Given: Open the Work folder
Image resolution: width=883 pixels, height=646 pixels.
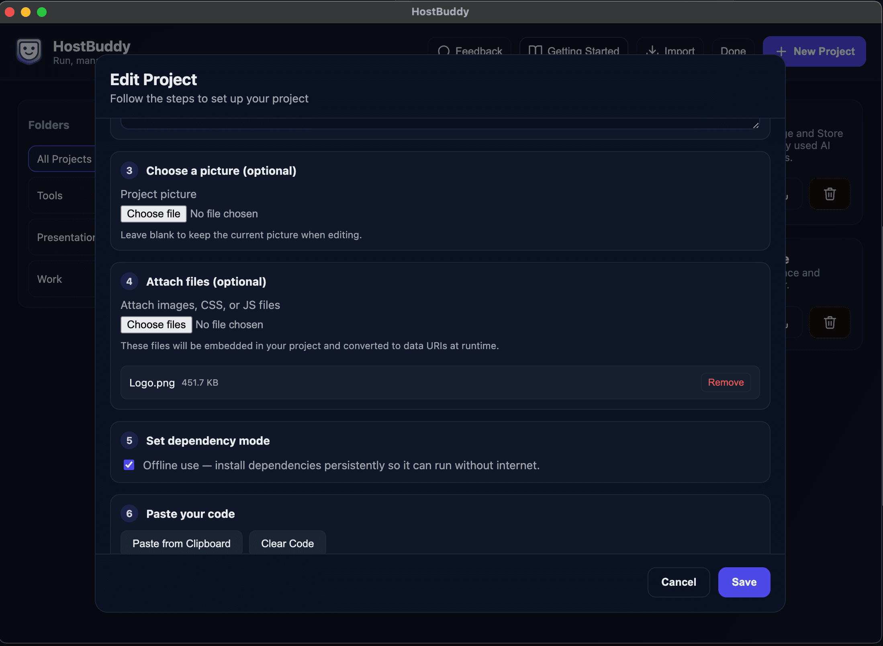Looking at the screenshot, I should [49, 279].
